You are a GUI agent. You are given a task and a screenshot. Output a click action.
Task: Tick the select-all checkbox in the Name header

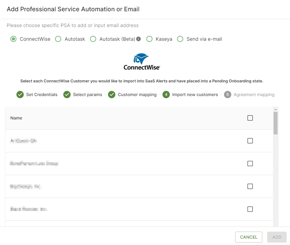[x=250, y=118]
